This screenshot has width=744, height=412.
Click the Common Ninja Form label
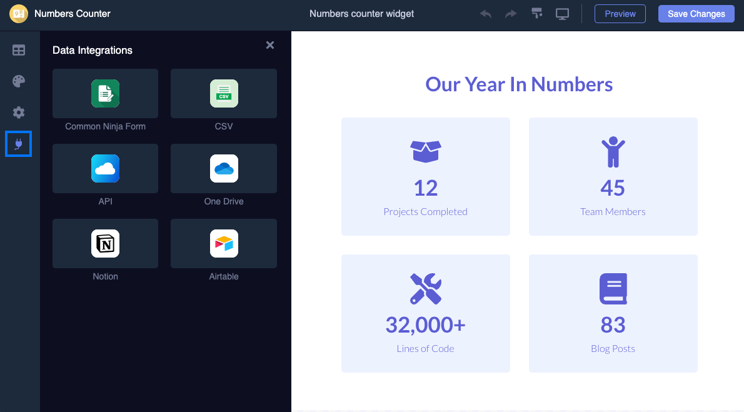point(105,126)
